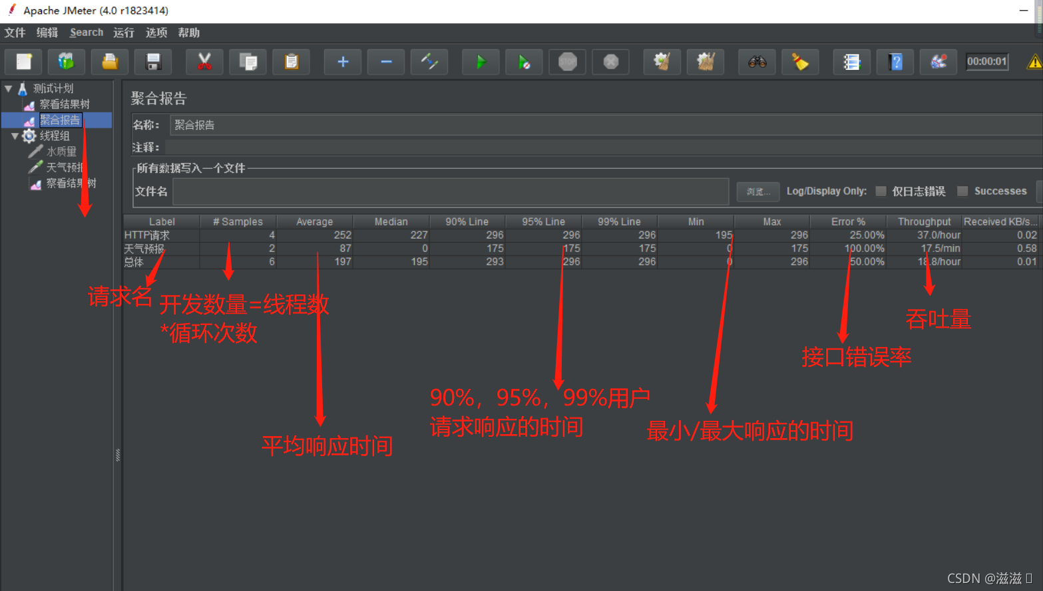Open Help with question mark icon
The image size is (1043, 591).
[895, 62]
